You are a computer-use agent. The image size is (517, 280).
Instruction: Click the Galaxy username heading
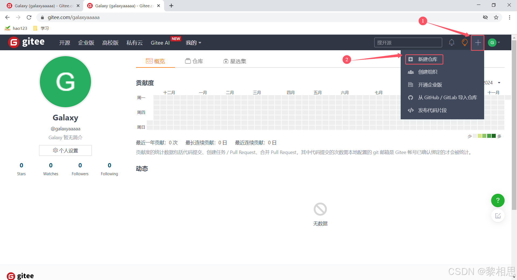tap(65, 118)
